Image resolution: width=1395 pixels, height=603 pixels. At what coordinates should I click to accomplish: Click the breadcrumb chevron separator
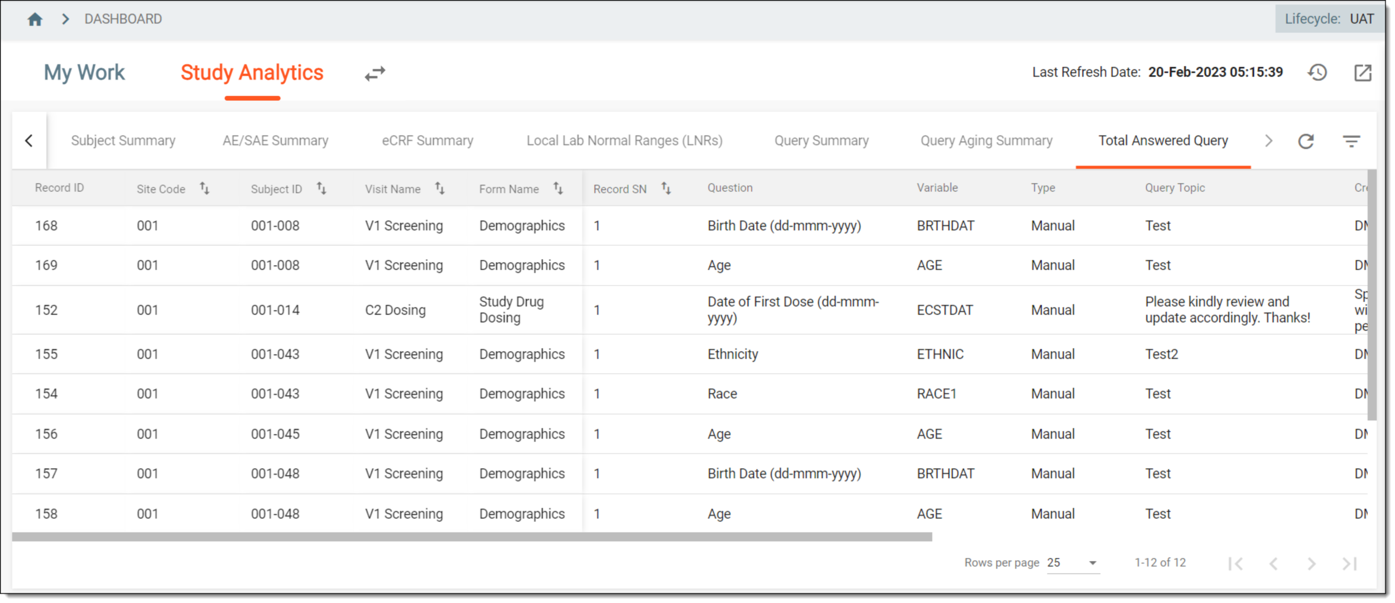(x=65, y=20)
